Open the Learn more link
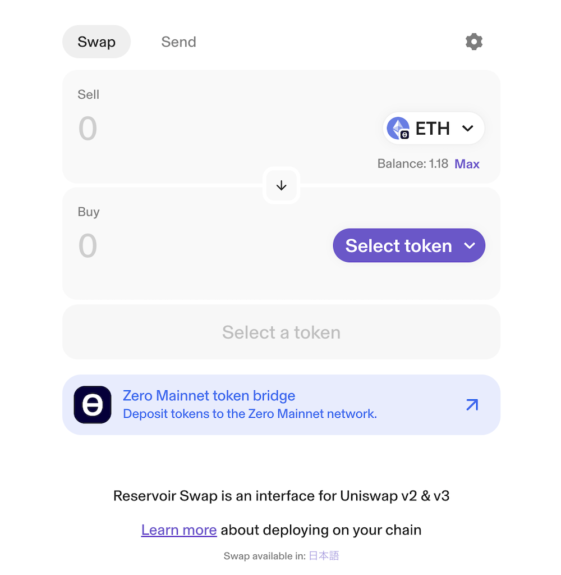This screenshot has width=561, height=575. (179, 530)
